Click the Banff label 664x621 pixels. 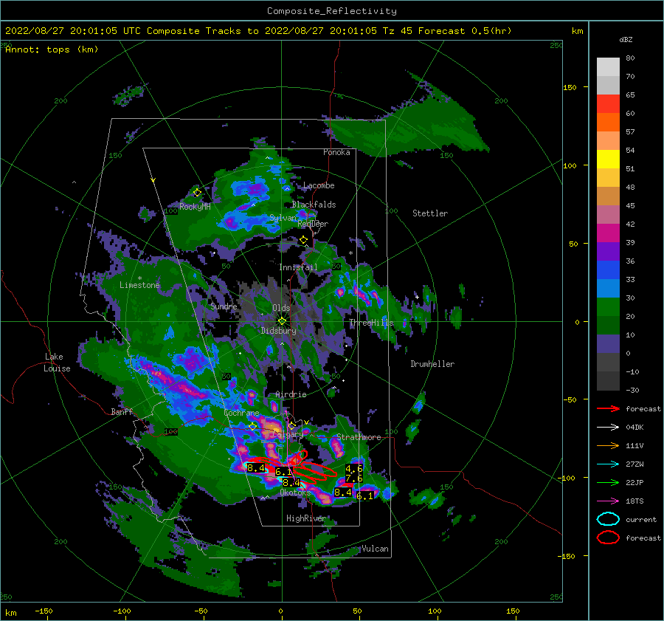[122, 412]
